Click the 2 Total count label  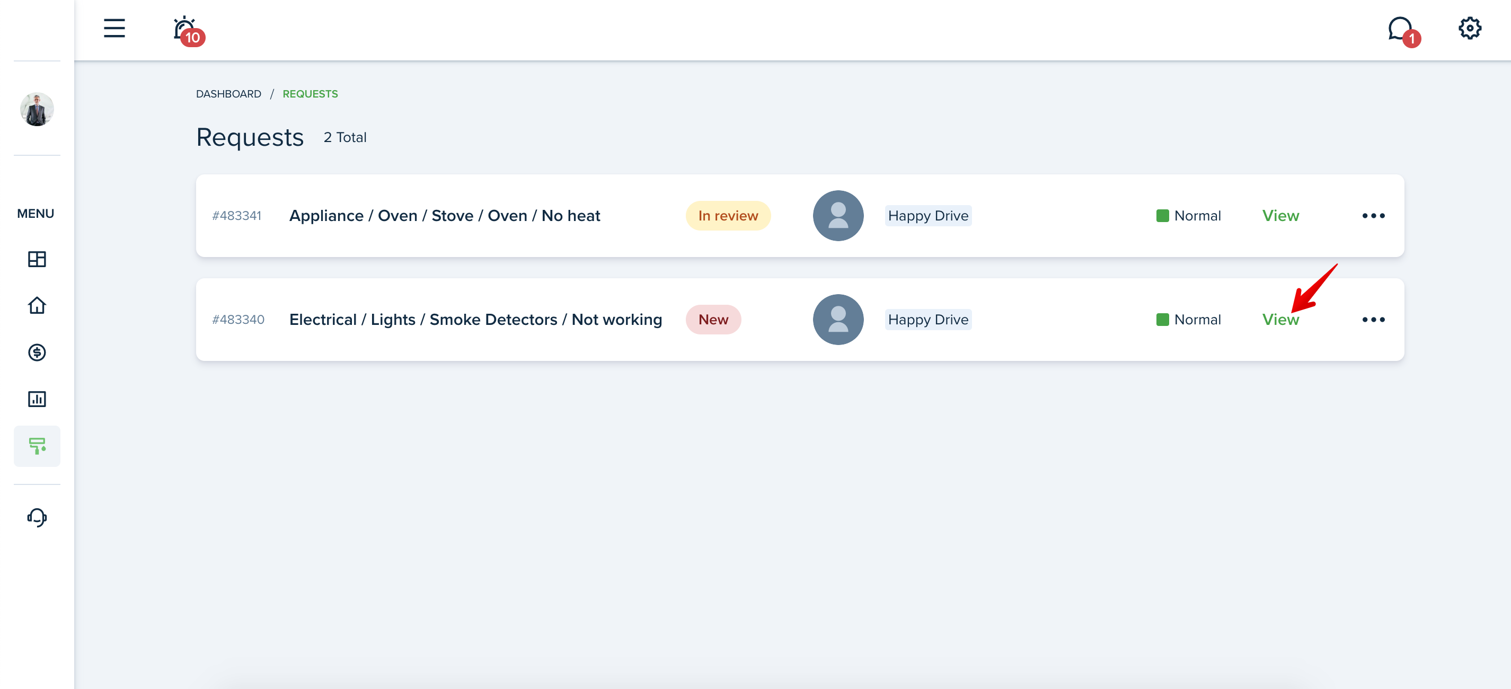click(345, 137)
